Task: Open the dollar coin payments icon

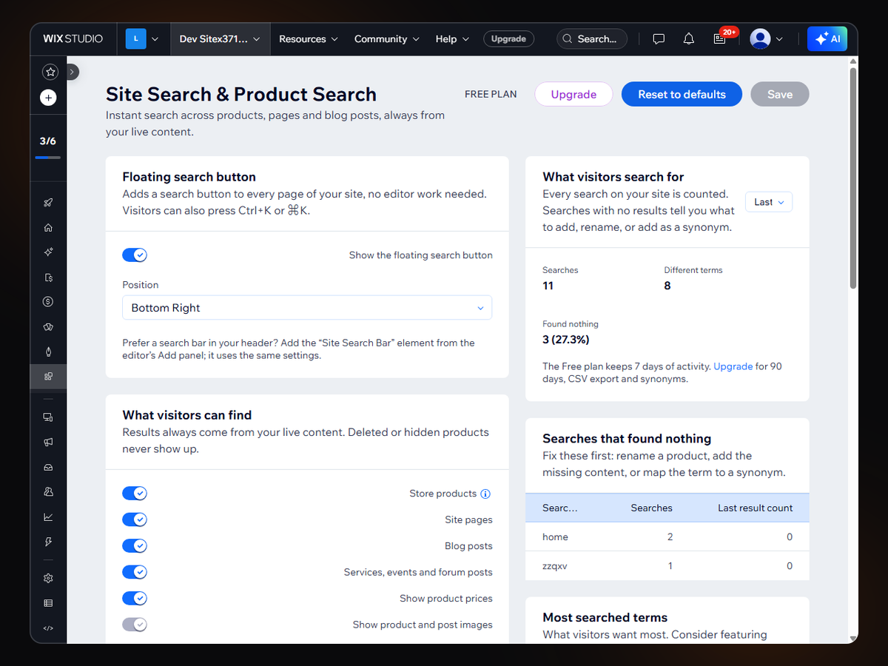Action: click(48, 302)
